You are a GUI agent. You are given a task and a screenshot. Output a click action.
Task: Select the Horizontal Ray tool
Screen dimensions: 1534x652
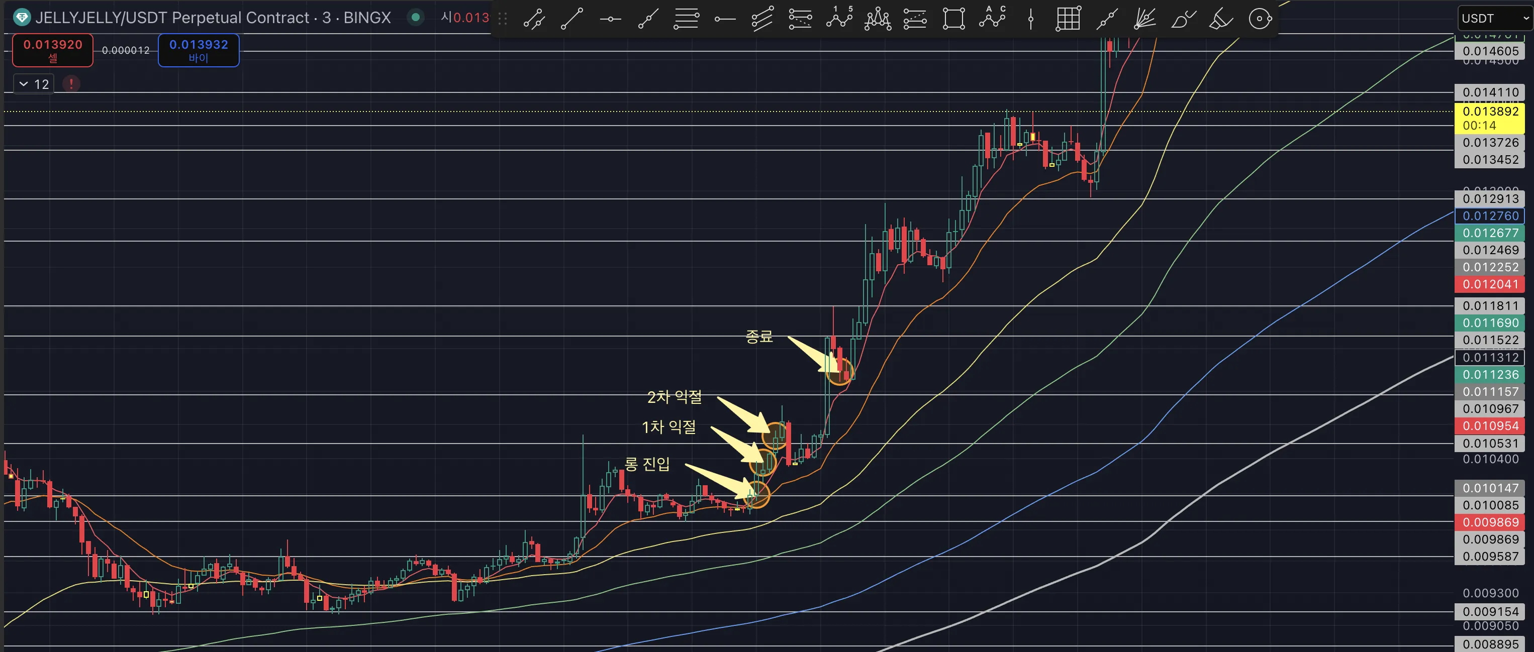point(725,19)
